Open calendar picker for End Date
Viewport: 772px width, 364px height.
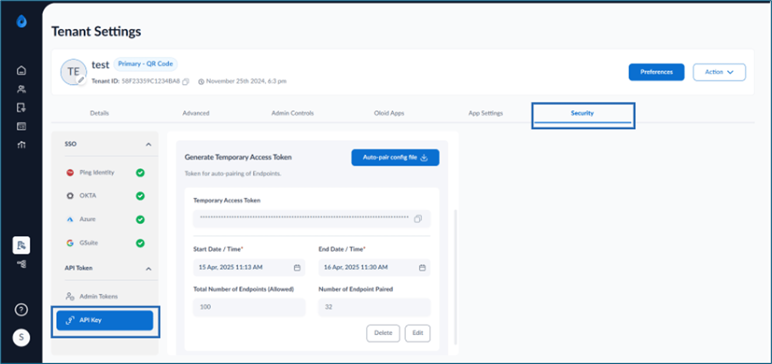coord(422,268)
